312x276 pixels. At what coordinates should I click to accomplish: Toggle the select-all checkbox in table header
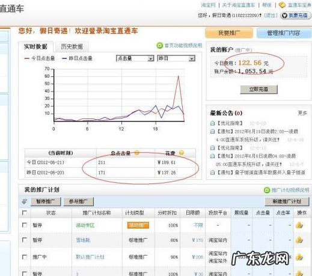coord(25,213)
